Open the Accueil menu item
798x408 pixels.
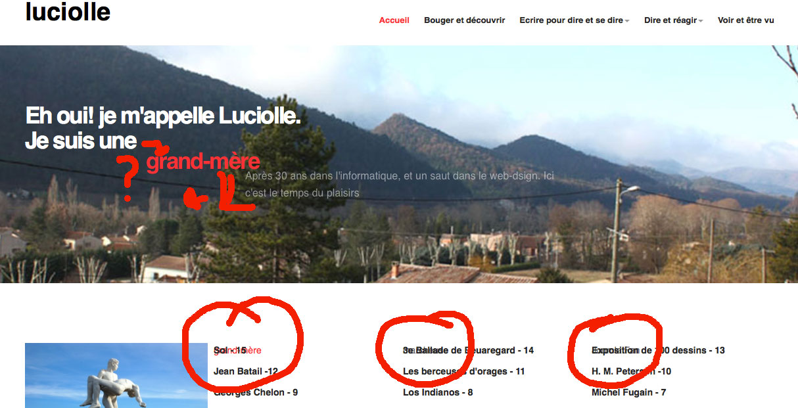point(394,20)
